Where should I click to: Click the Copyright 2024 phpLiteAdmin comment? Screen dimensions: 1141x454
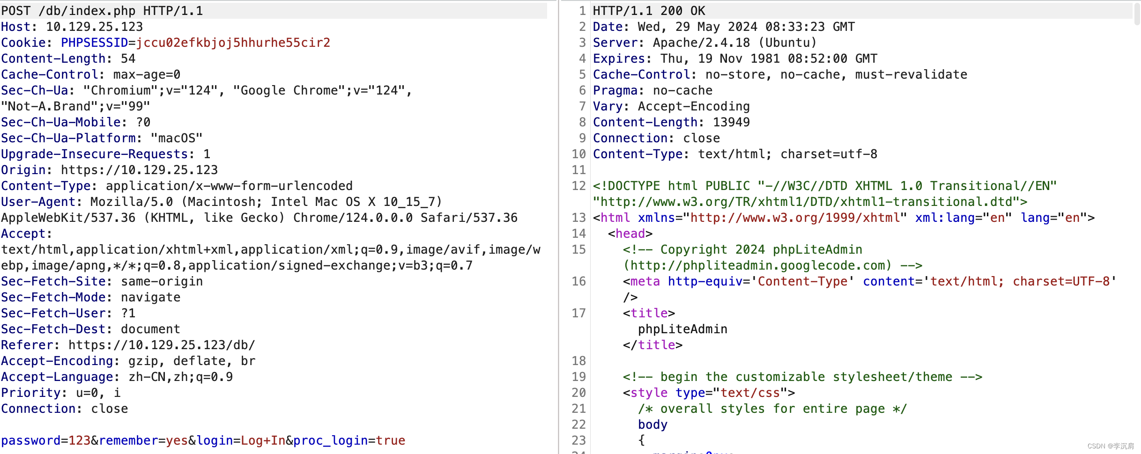(773, 257)
